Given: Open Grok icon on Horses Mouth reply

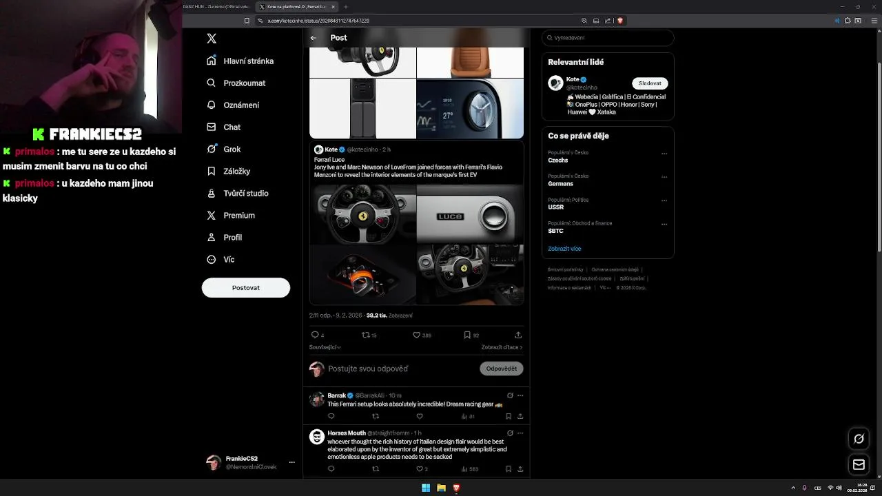Looking at the screenshot, I should [510, 433].
